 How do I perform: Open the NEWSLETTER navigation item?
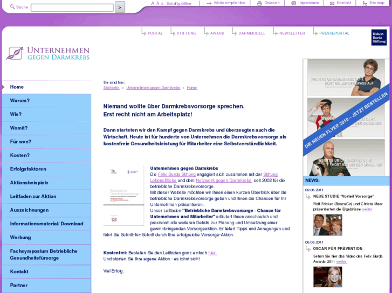[292, 33]
